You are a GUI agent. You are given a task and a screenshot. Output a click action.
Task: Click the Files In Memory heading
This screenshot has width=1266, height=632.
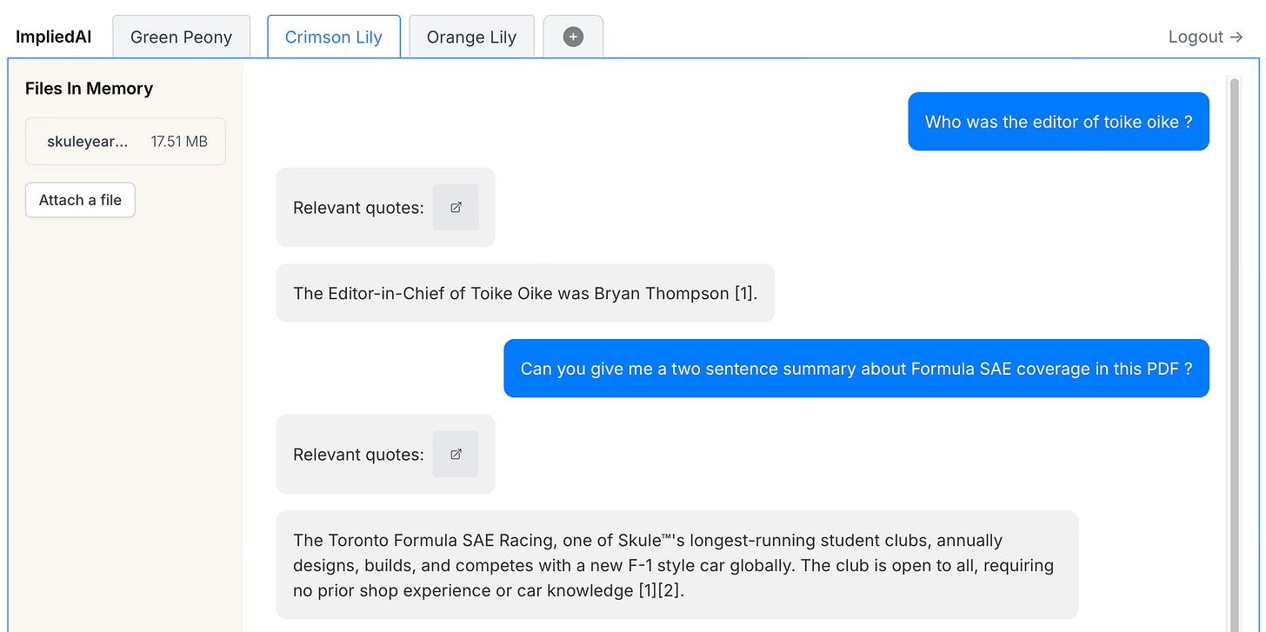coord(89,89)
